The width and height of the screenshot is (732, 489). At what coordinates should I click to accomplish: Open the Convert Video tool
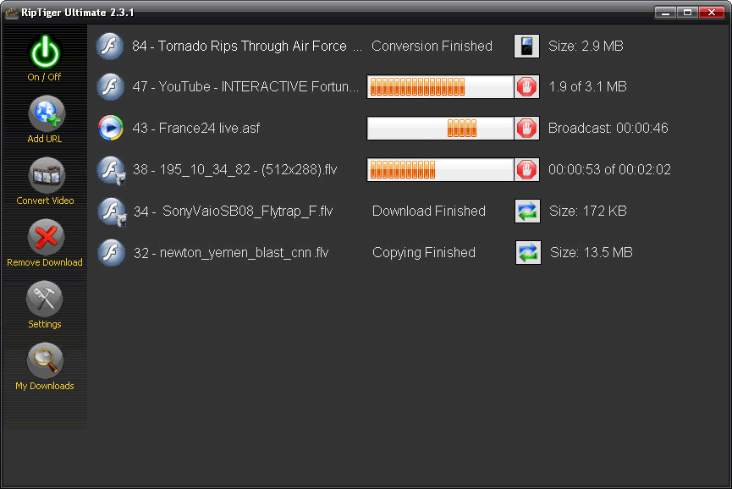(46, 175)
